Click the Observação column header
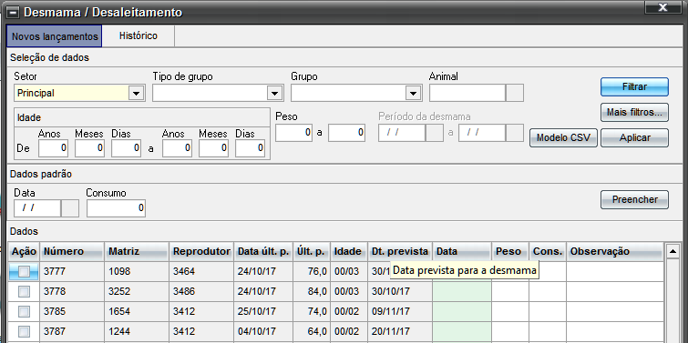This screenshot has width=688, height=343. tap(615, 251)
